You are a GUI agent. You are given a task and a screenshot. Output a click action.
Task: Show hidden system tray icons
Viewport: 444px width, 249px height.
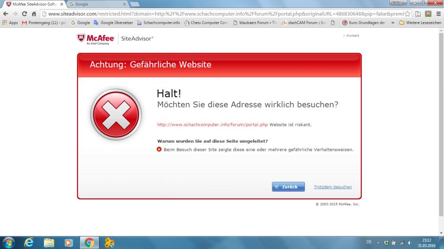[378, 243]
